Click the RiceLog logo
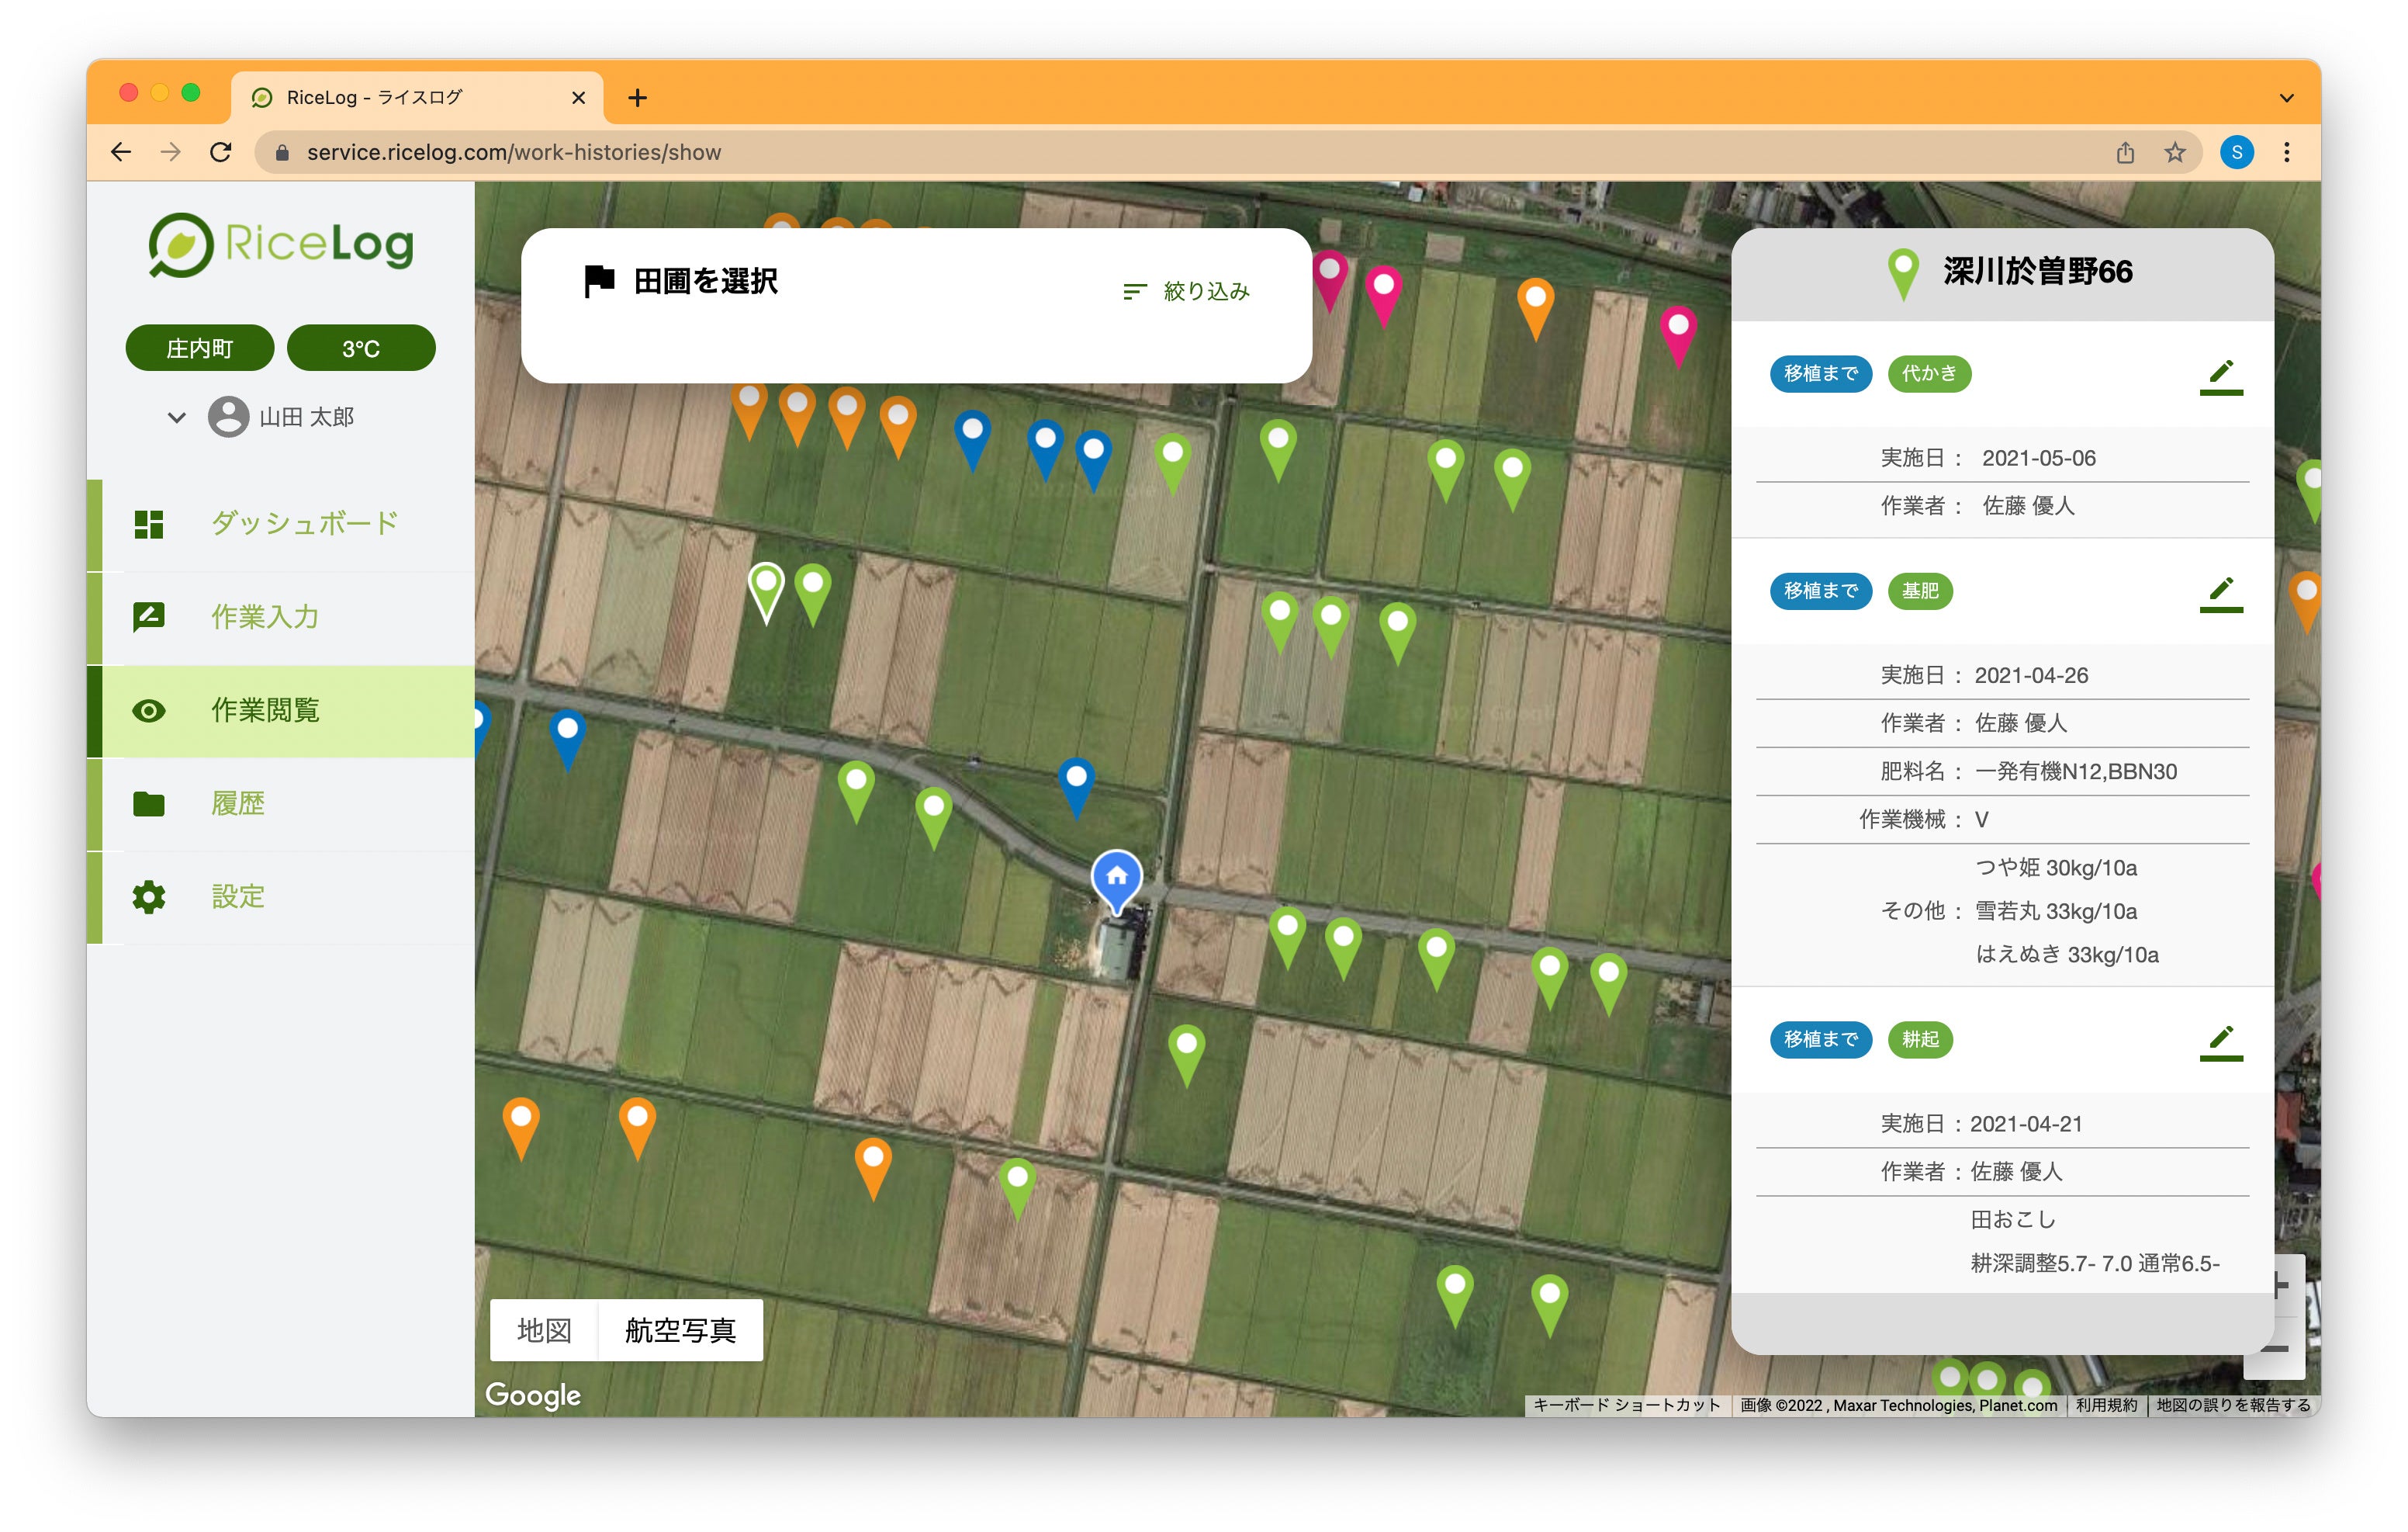 [x=281, y=245]
